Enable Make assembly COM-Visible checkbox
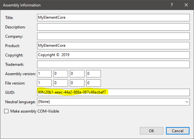Screen dimensions: 194x139 click(7, 111)
